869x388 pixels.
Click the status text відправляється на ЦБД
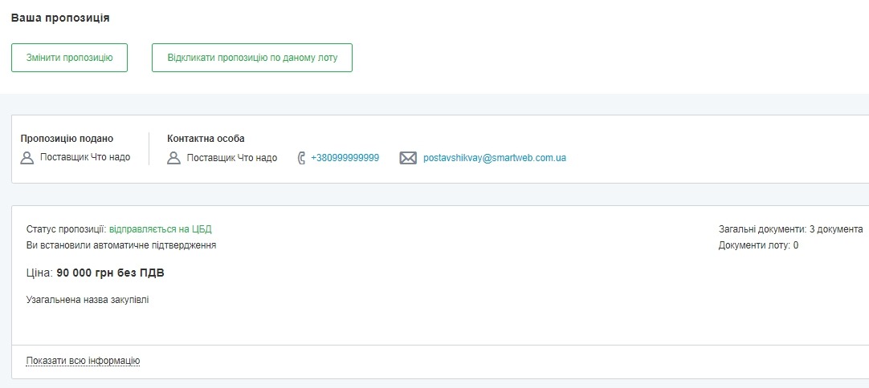(x=160, y=229)
